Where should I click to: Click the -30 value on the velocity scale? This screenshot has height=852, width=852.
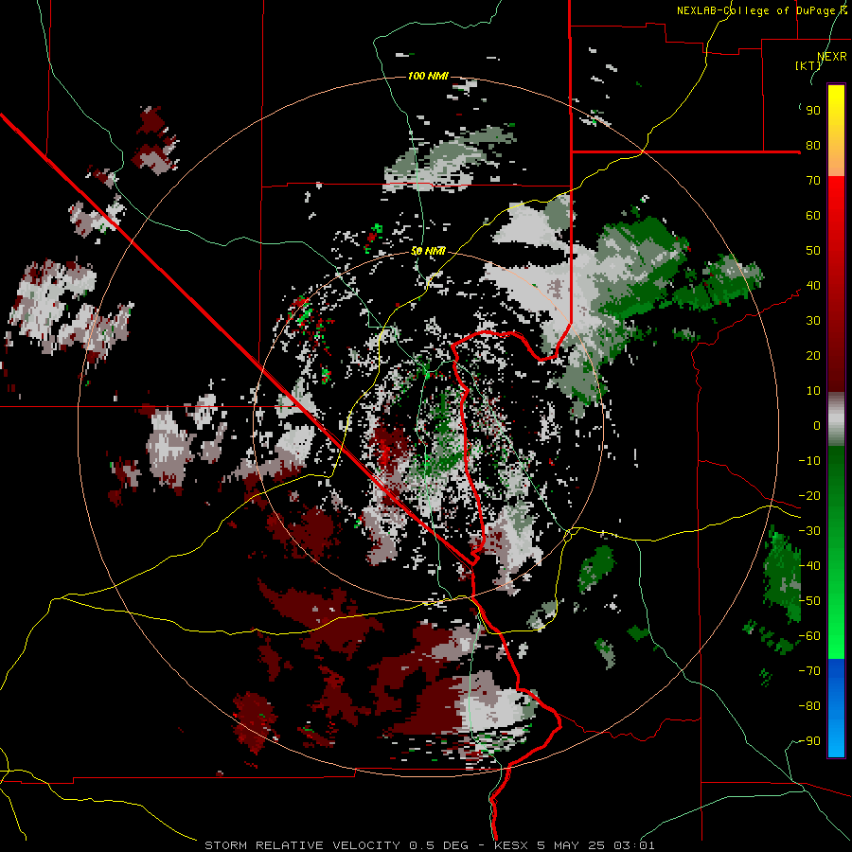pos(809,531)
